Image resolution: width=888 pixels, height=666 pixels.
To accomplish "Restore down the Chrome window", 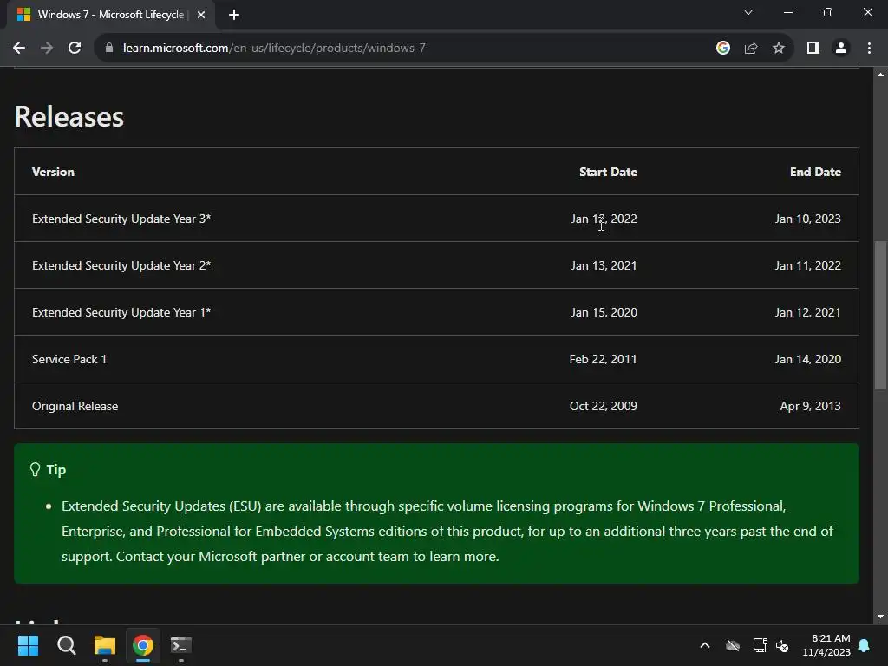I will point(828,12).
